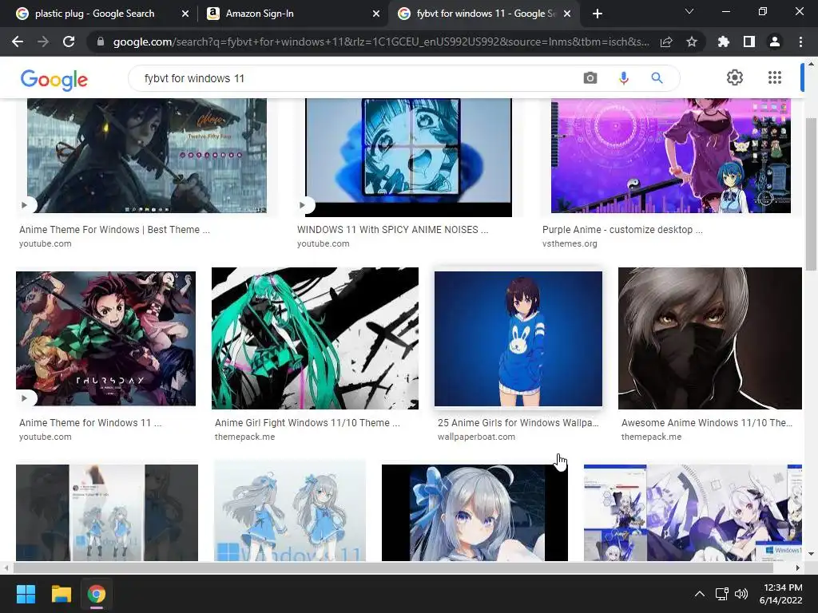
Task: Open the silver-hair blue ribbon girl image
Action: click(475, 513)
